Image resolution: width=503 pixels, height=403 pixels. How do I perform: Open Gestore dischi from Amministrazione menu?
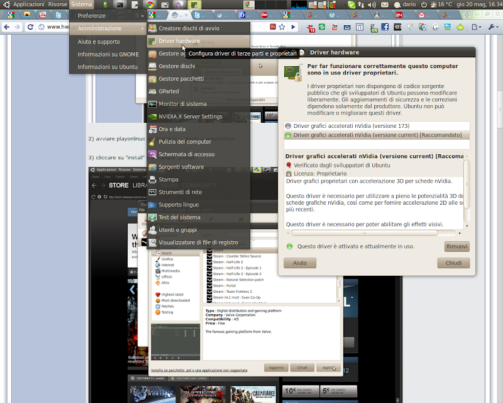click(x=198, y=66)
